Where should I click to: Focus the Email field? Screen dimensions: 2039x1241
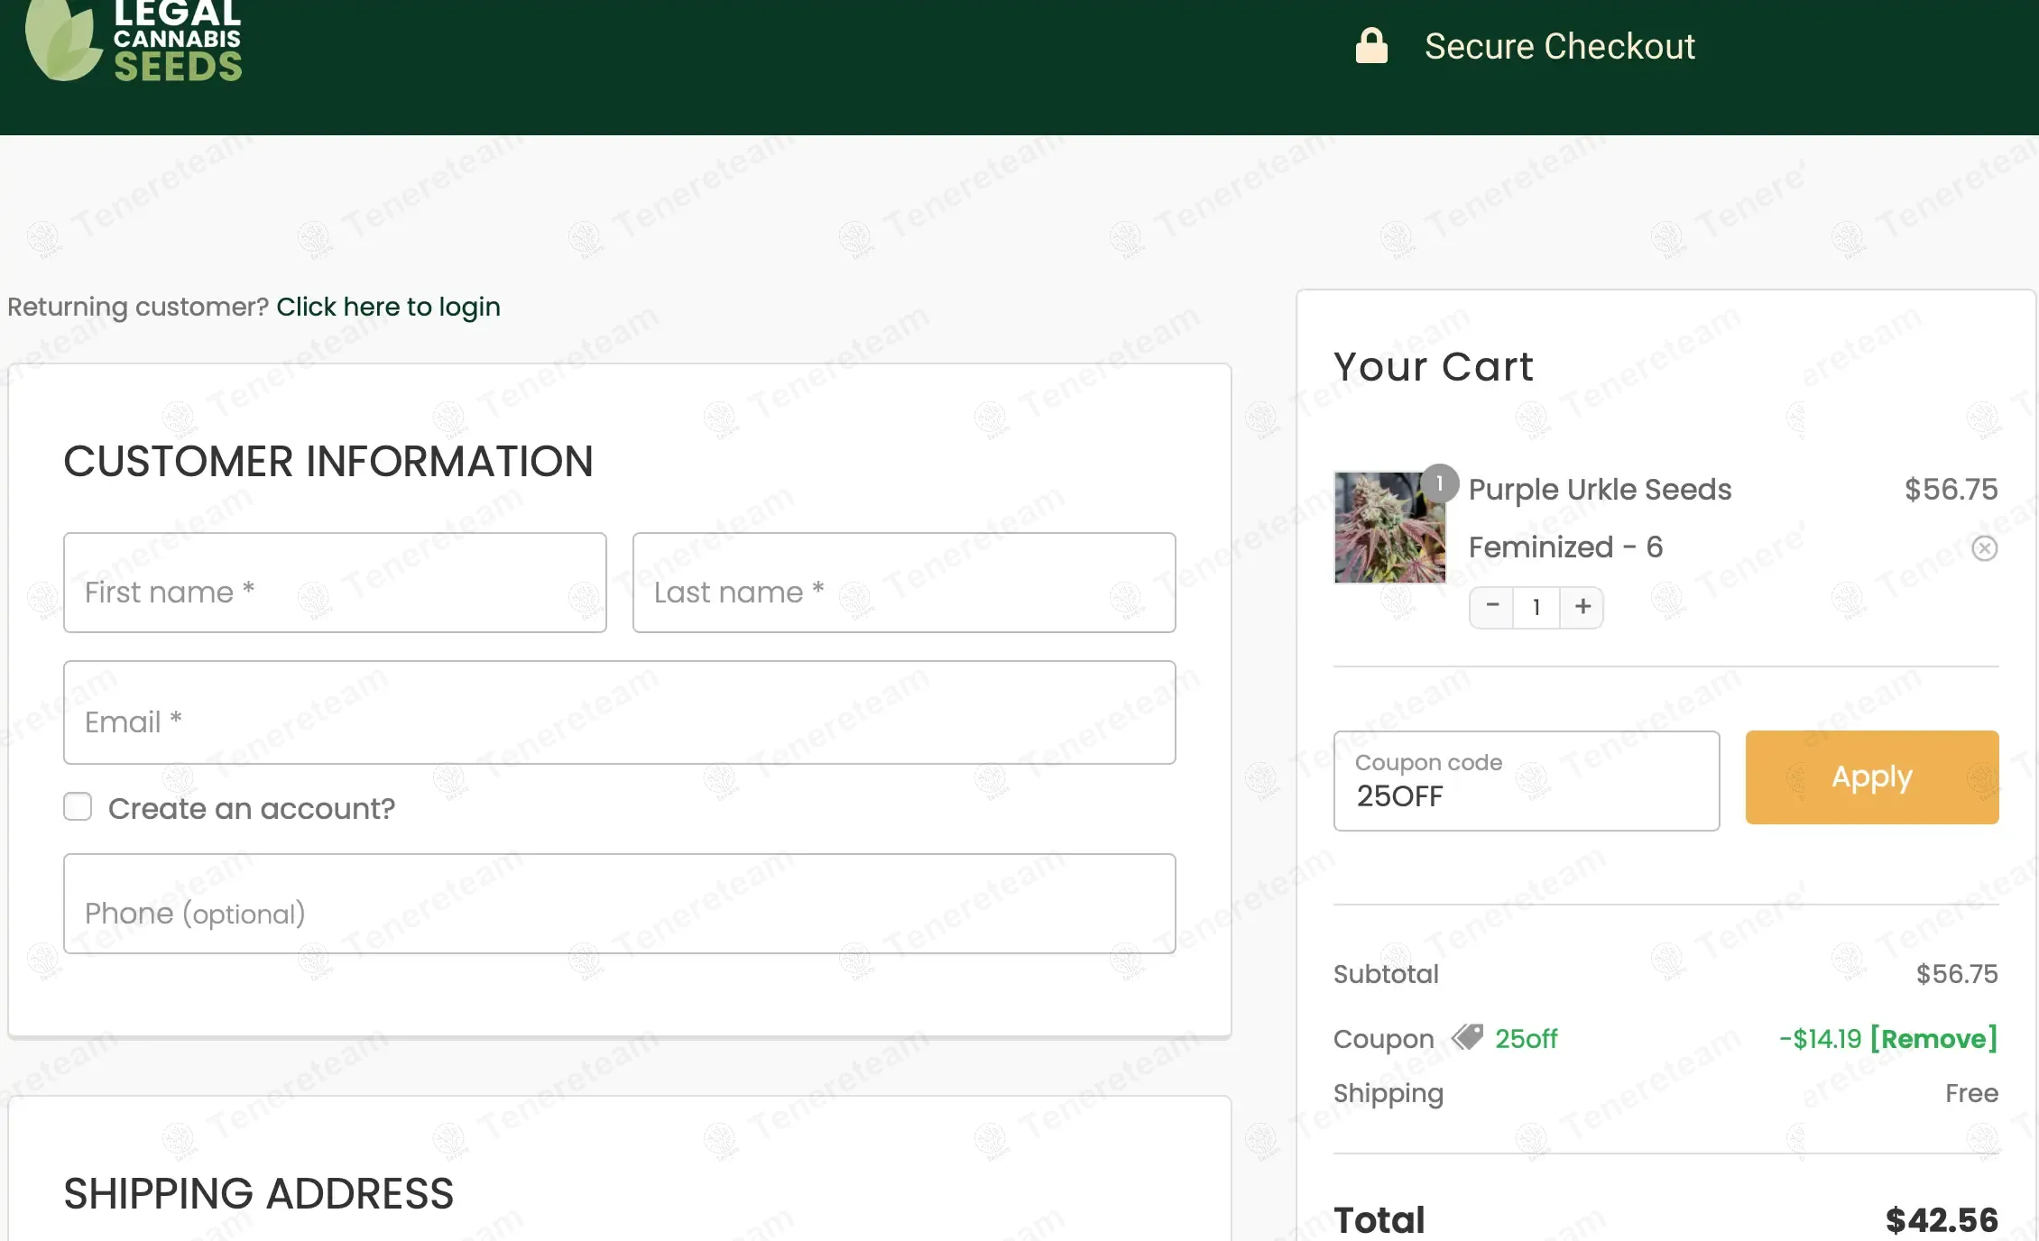tap(620, 712)
